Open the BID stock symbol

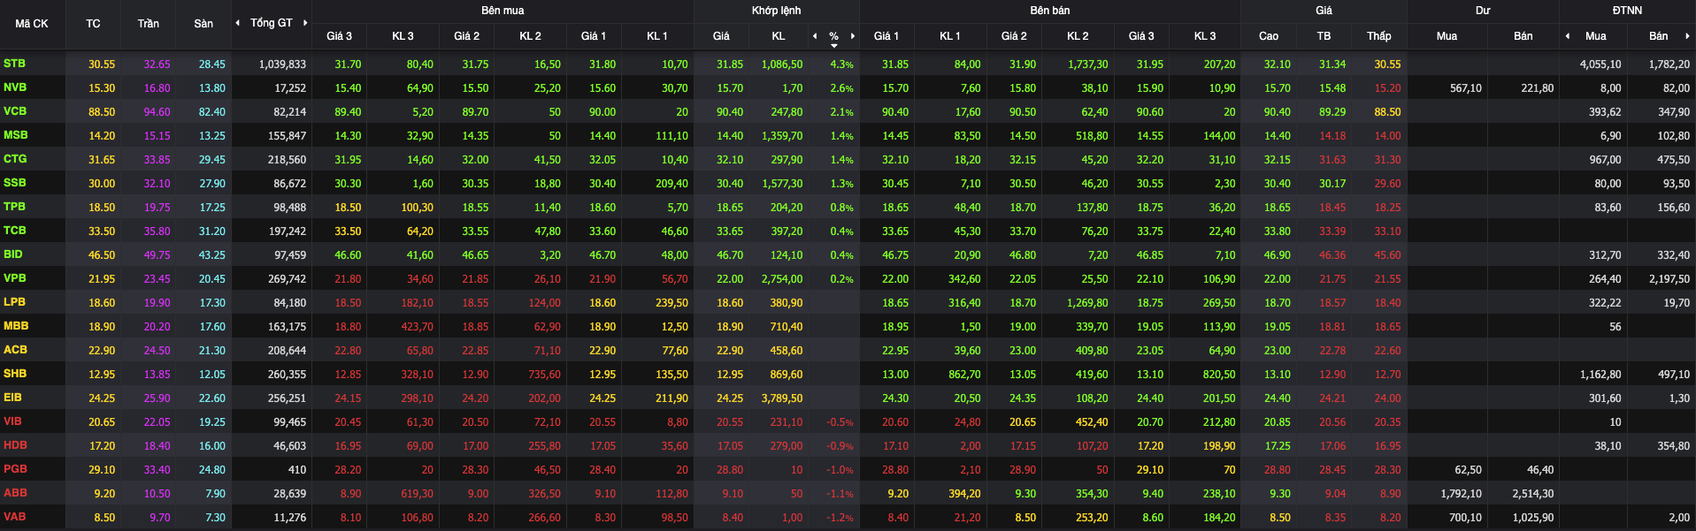(x=13, y=254)
